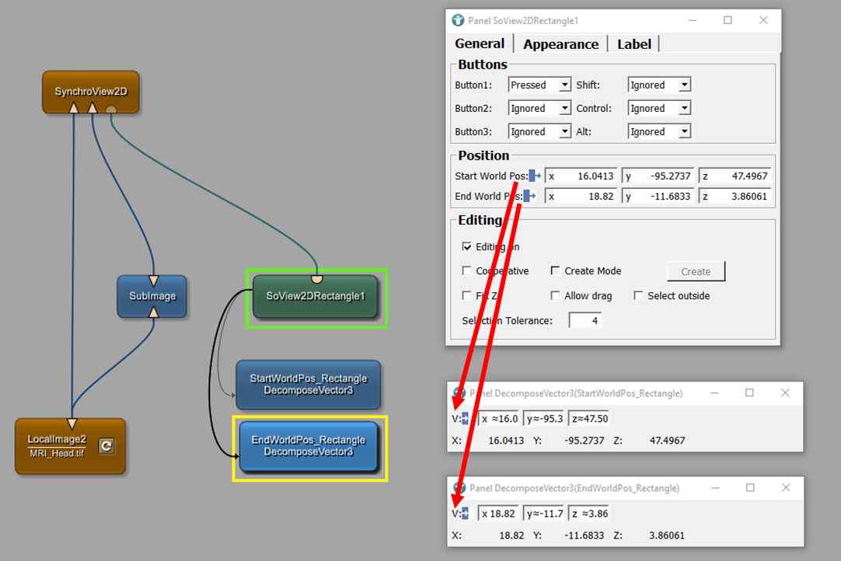Select the EndWorldPos_Rectangle DecomposeVector3 node

click(309, 446)
